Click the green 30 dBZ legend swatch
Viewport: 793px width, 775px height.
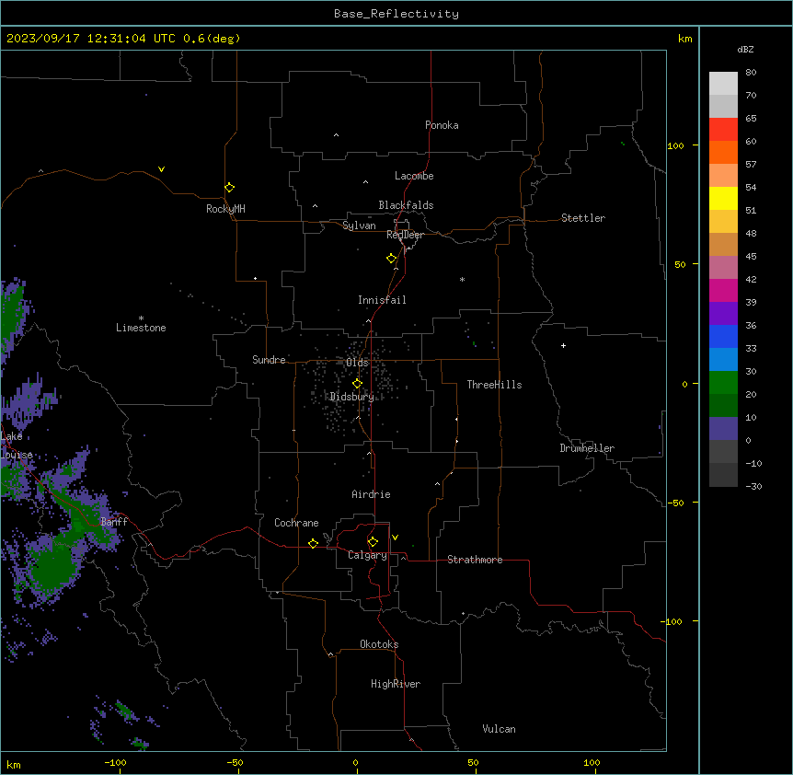coord(723,383)
